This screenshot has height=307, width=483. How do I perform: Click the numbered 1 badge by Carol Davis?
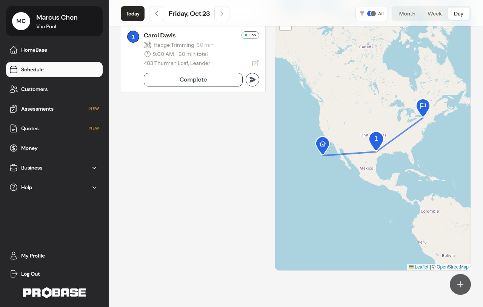click(133, 37)
